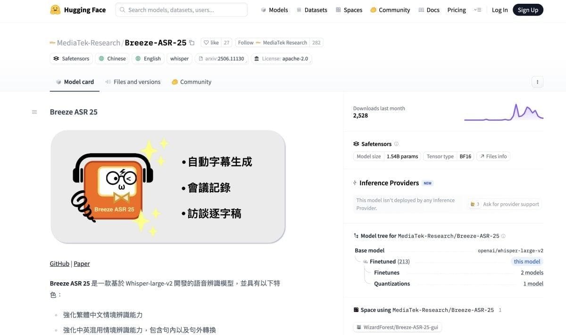
Task: Click the Breeze ASR 25 heading
Action: pos(74,112)
